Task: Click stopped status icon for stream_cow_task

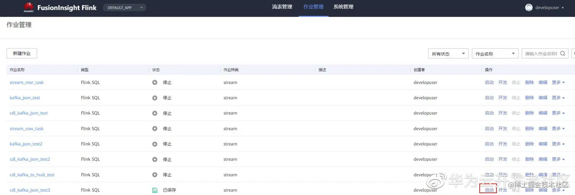Action: pyautogui.click(x=155, y=129)
